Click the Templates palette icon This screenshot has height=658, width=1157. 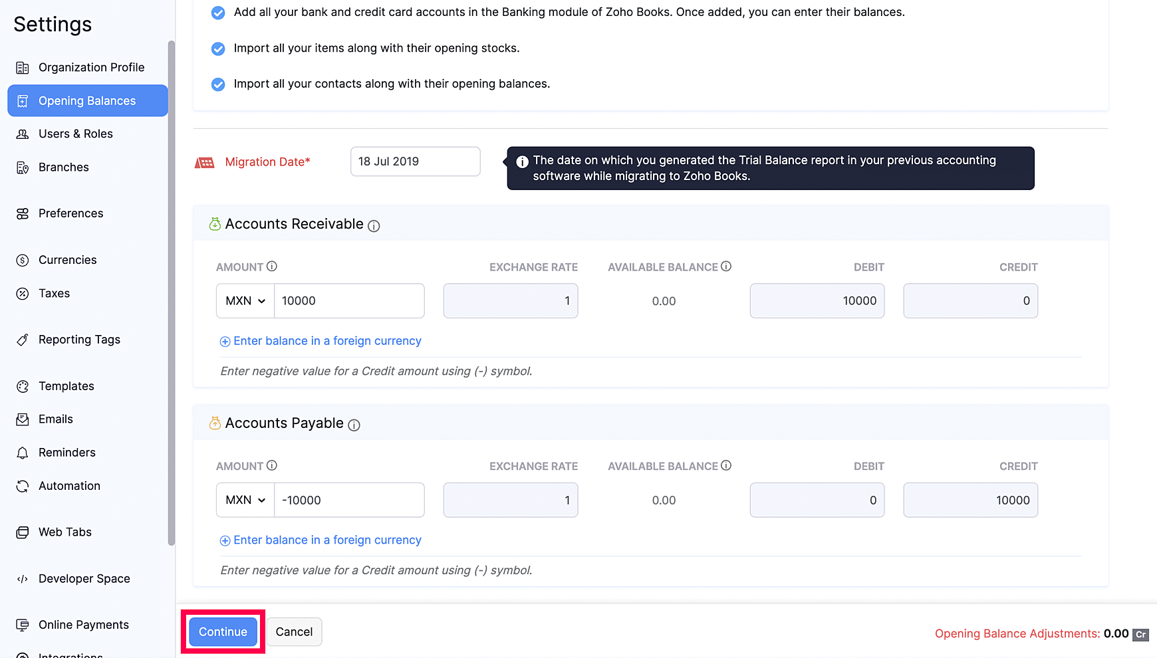coord(23,387)
